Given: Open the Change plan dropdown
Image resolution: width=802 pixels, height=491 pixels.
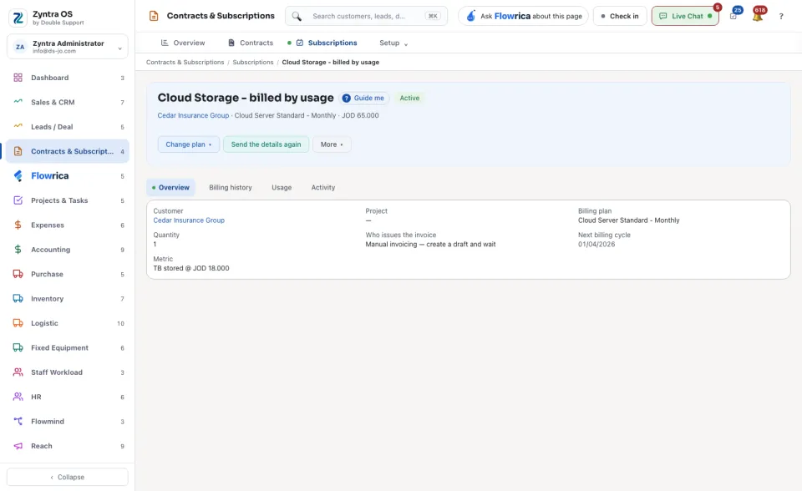Looking at the screenshot, I should pyautogui.click(x=188, y=144).
